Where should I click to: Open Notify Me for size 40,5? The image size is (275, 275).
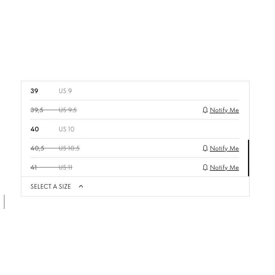pos(224,148)
